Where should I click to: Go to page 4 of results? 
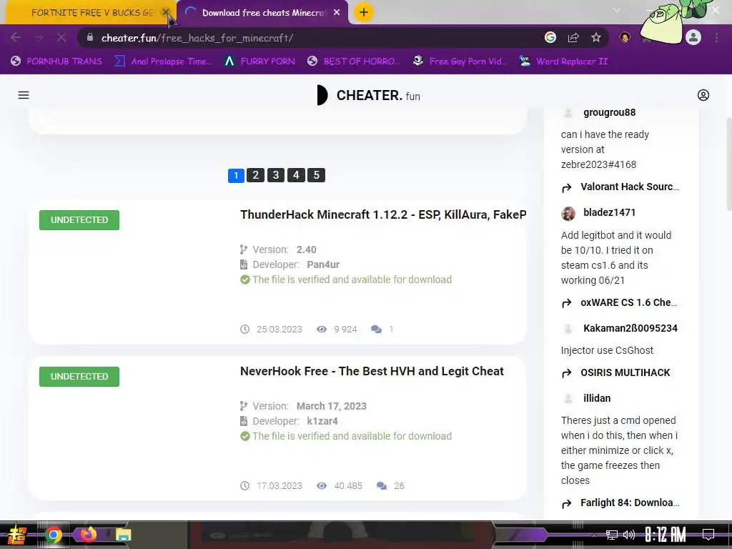296,175
